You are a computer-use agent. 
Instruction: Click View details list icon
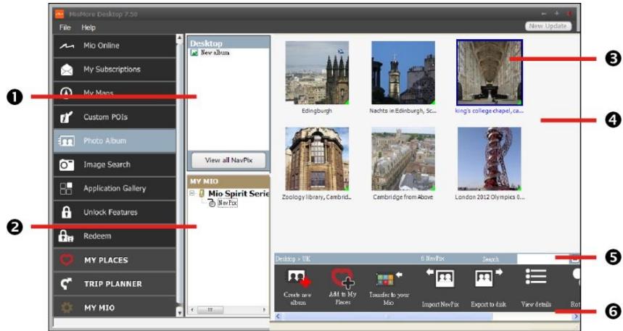(x=536, y=276)
